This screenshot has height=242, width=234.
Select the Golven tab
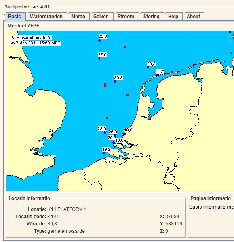click(x=101, y=17)
